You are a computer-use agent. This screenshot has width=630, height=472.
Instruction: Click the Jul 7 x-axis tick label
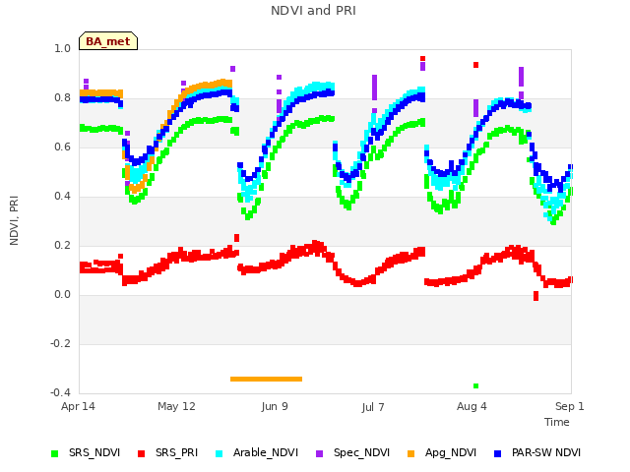point(373,407)
